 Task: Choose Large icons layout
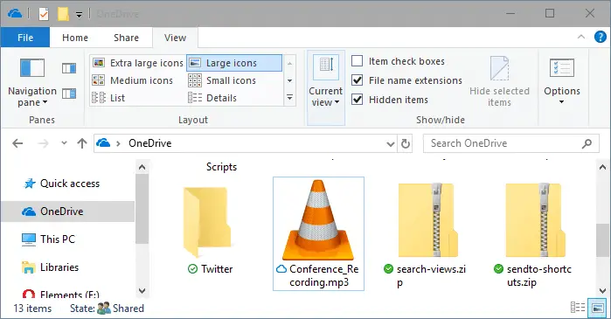click(234, 63)
